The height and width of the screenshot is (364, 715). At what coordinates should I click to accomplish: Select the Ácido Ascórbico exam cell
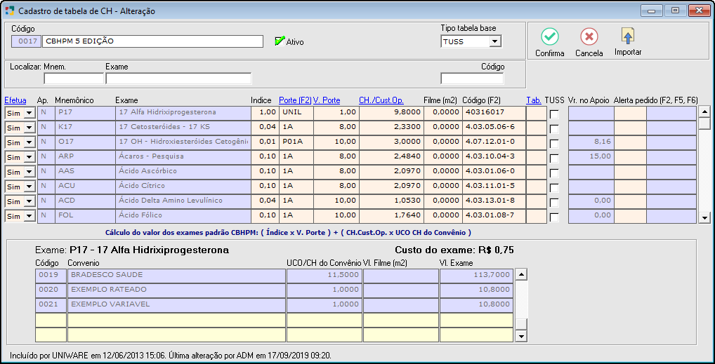(182, 172)
